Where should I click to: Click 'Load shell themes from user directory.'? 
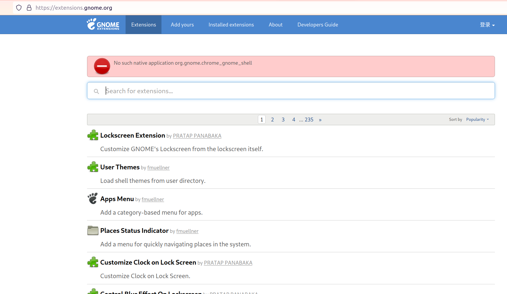153,181
